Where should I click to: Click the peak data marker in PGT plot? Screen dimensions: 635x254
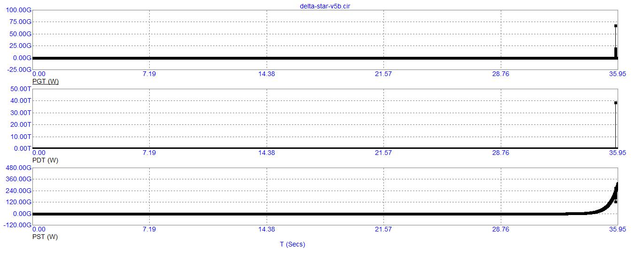[x=615, y=26]
